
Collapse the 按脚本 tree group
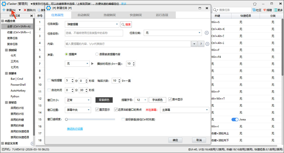[x=6, y=73]
